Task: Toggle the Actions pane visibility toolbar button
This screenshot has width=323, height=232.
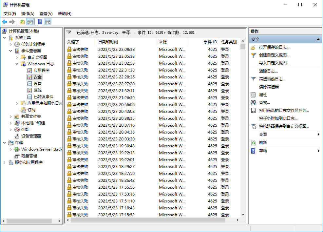Action: point(48,21)
